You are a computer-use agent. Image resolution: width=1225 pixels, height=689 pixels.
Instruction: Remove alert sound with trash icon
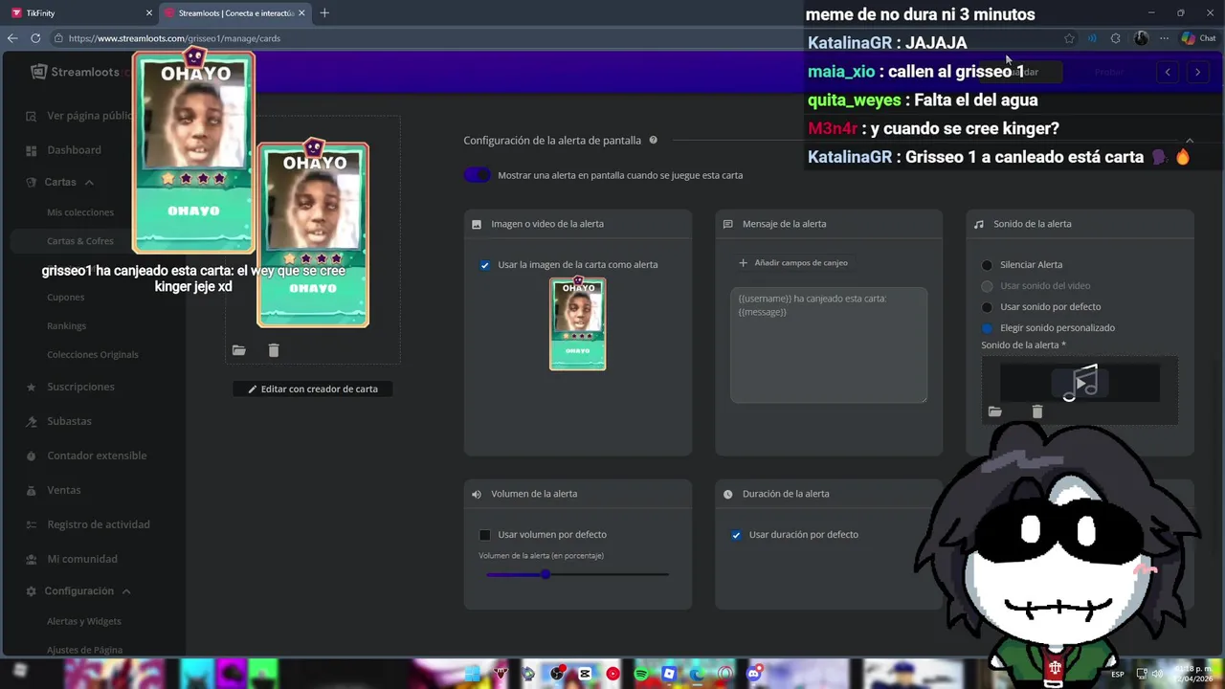[x=1037, y=411]
